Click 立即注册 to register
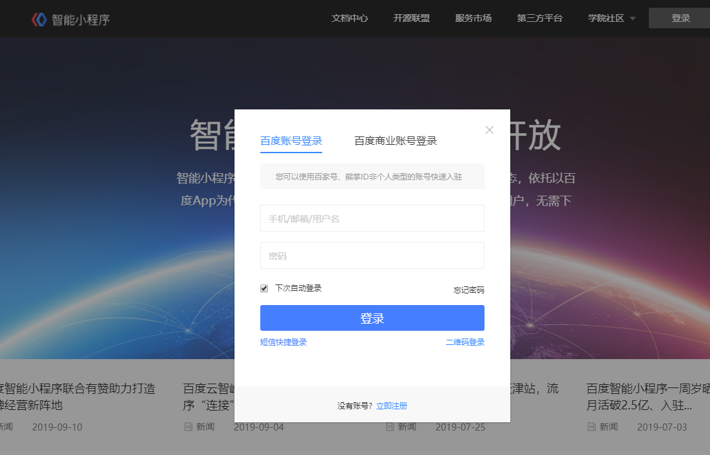710x455 pixels. tap(392, 405)
